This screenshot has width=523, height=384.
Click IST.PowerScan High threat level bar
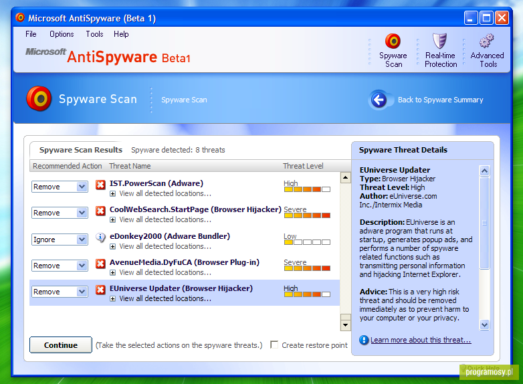(307, 189)
